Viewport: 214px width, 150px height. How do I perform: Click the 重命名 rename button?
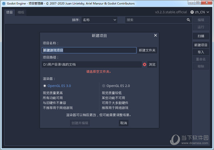pyautogui.click(x=201, y=59)
